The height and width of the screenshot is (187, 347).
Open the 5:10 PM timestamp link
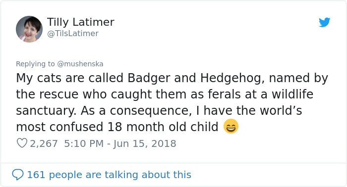tap(84, 144)
